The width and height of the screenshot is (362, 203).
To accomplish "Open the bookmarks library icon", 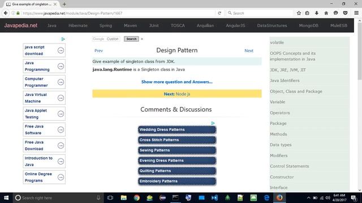I will pyautogui.click(x=307, y=13).
